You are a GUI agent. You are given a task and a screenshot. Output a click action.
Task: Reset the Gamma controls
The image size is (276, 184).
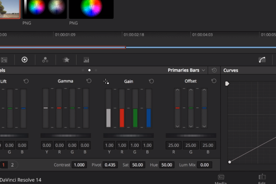tap(89, 81)
